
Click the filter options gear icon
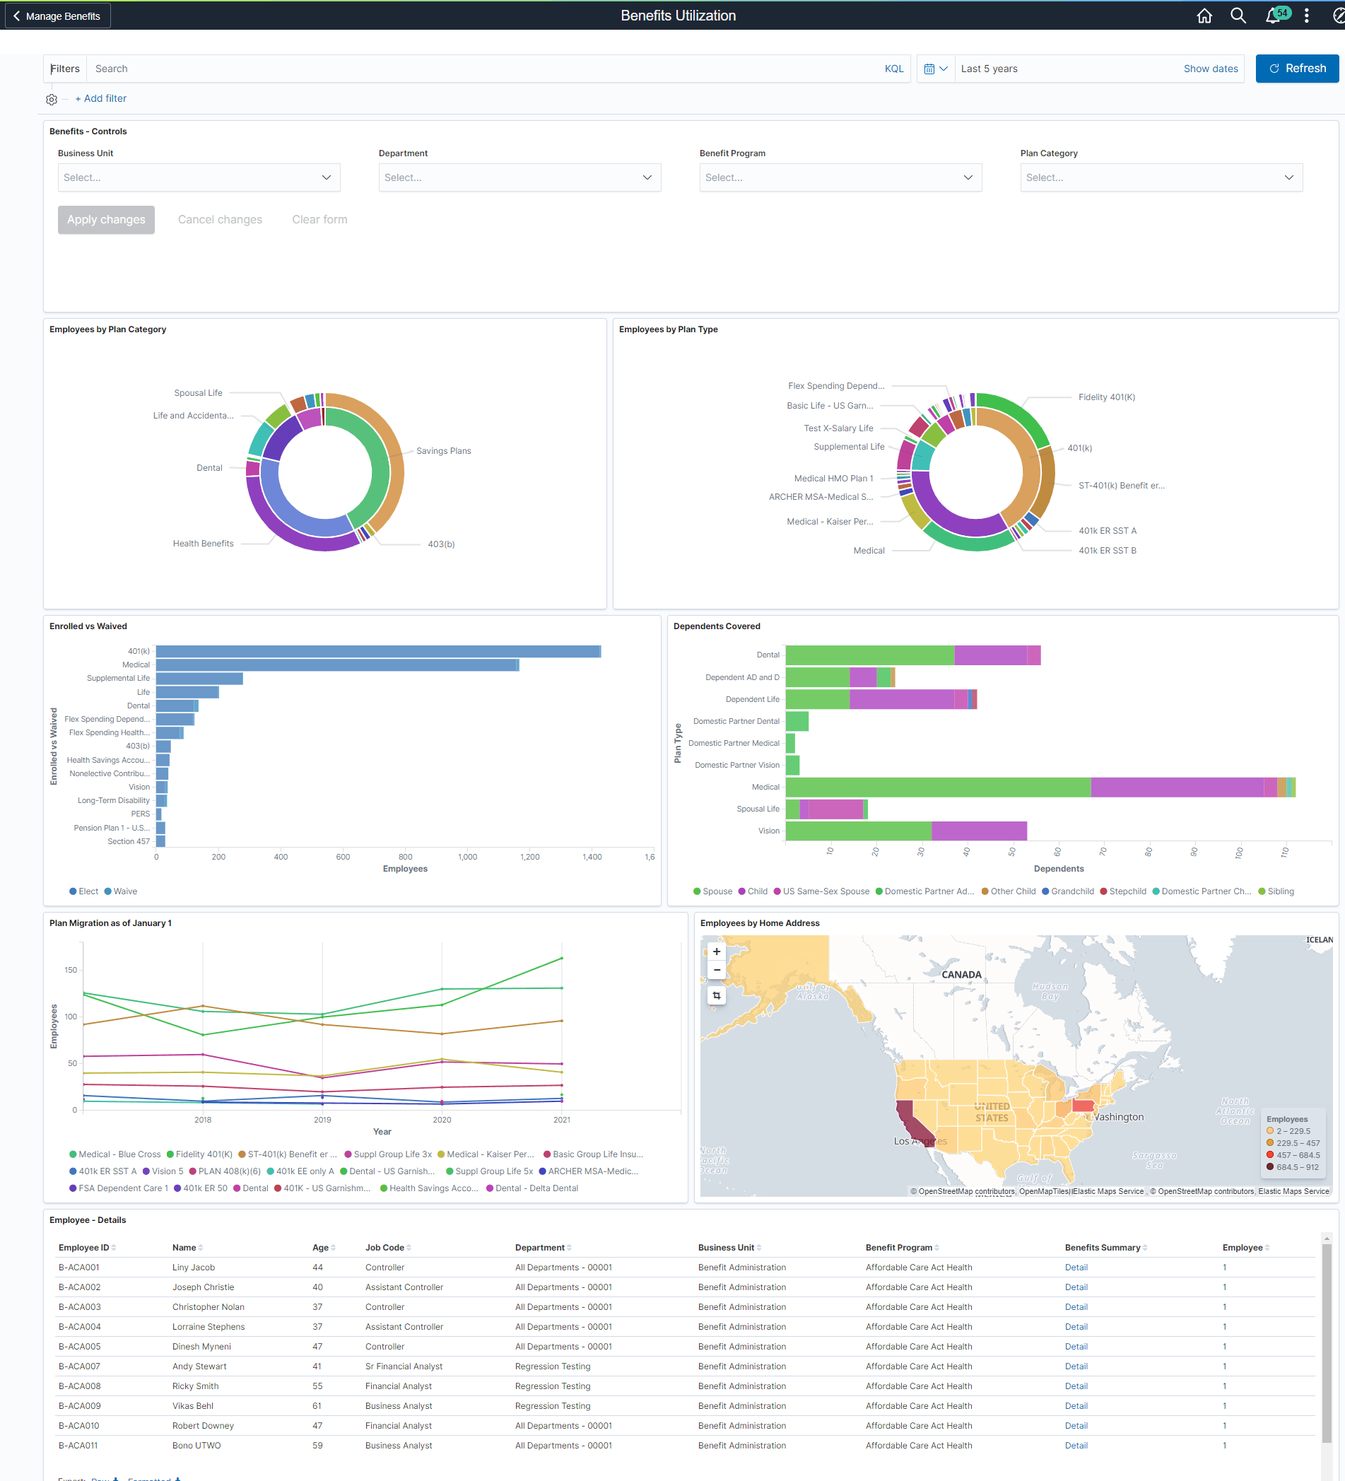pos(51,99)
